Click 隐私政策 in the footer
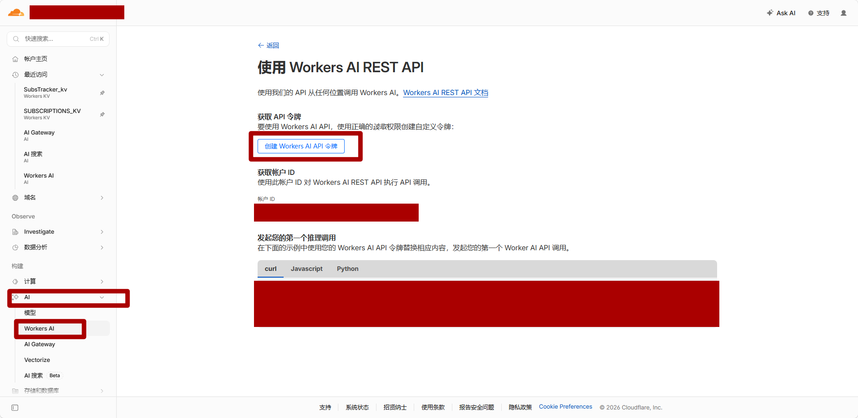This screenshot has width=858, height=418. [520, 407]
